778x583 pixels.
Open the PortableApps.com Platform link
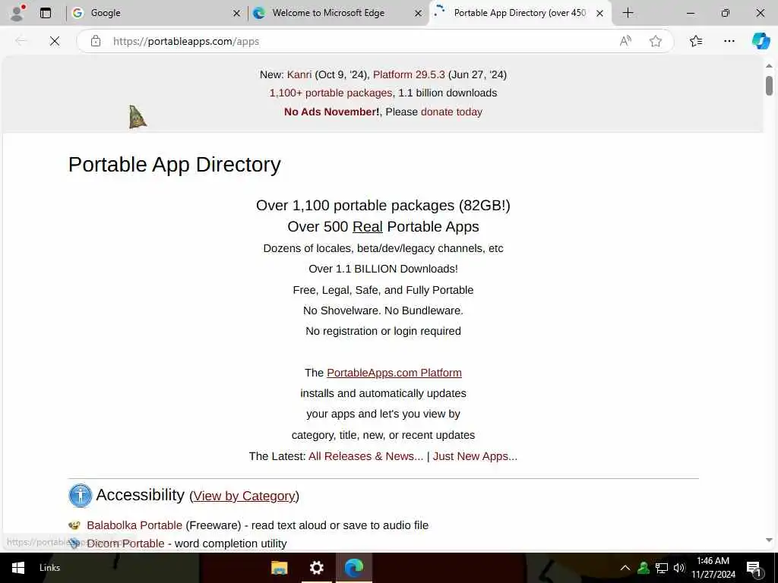pyautogui.click(x=394, y=373)
